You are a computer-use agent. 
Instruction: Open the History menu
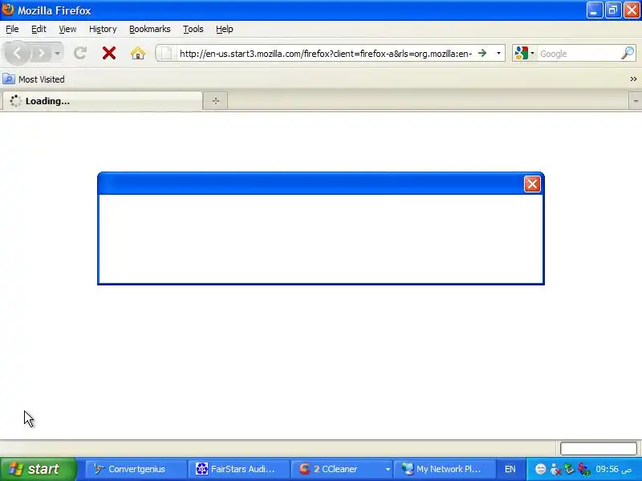coord(103,29)
